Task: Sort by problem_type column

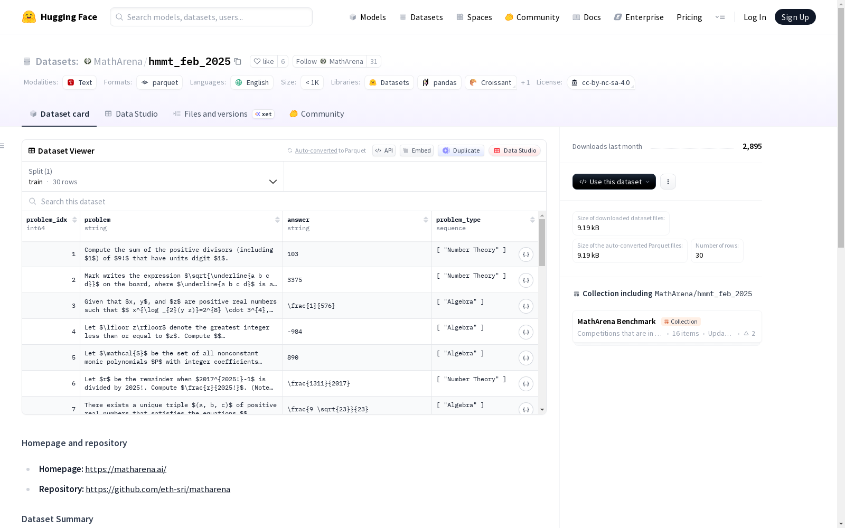Action: coord(532,220)
